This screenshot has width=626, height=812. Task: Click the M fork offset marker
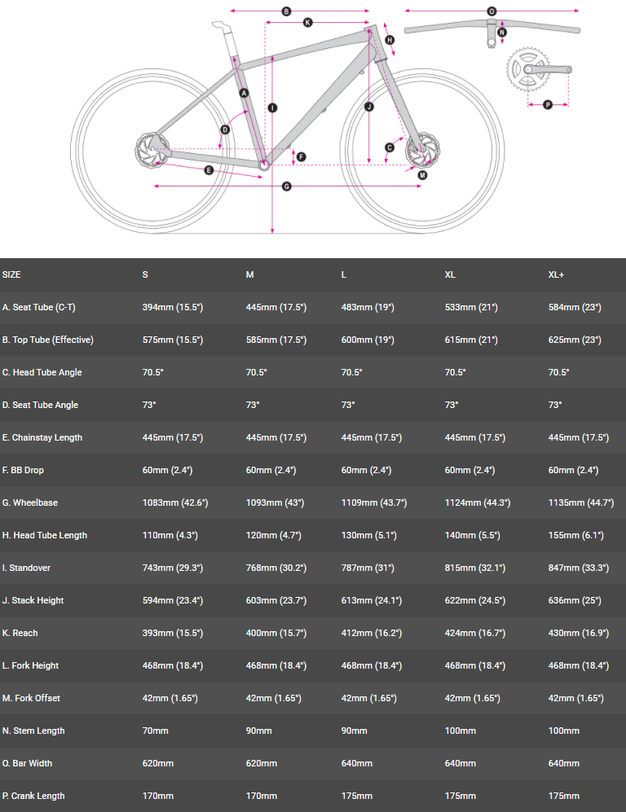pos(422,174)
